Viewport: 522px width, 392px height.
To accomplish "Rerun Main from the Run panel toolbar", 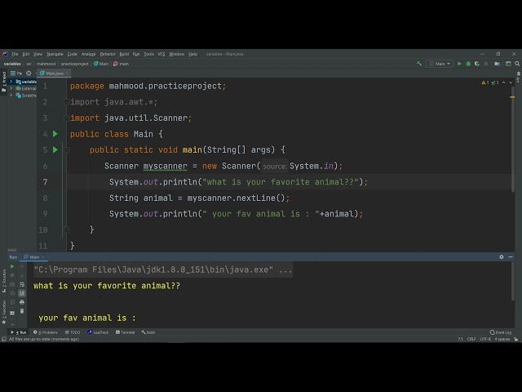I will click(12, 266).
